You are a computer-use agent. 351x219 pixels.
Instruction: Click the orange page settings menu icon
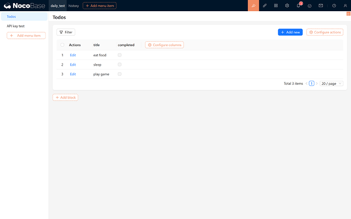pyautogui.click(x=348, y=14)
